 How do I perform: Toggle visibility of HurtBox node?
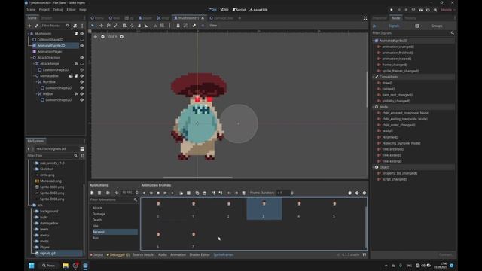pyautogui.click(x=82, y=82)
